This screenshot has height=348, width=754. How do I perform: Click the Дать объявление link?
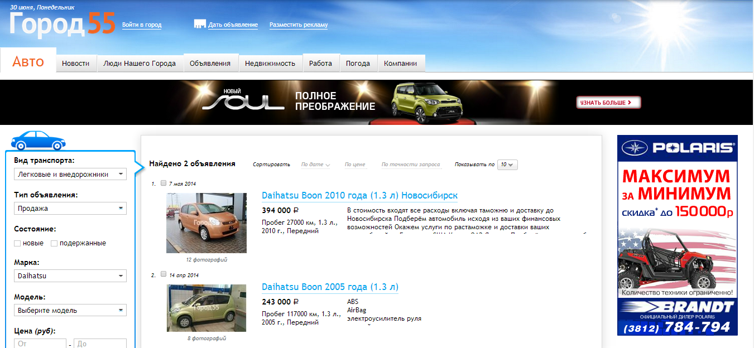click(x=233, y=25)
